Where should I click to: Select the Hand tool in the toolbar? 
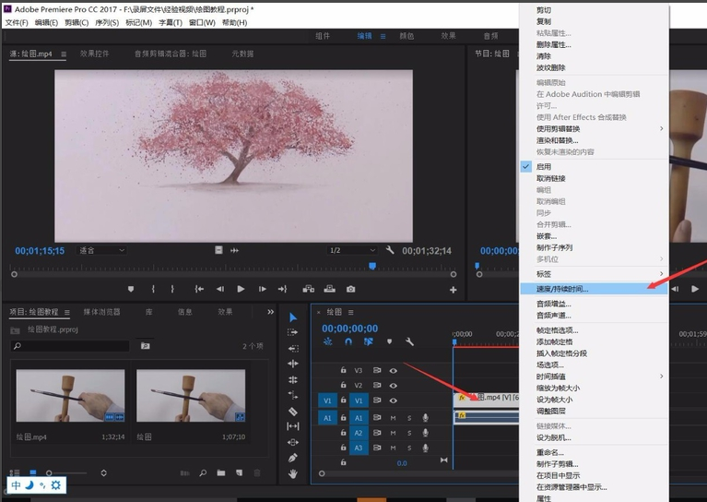293,473
